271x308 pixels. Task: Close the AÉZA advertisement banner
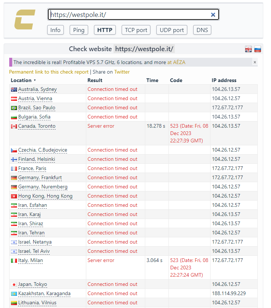[x=254, y=62]
